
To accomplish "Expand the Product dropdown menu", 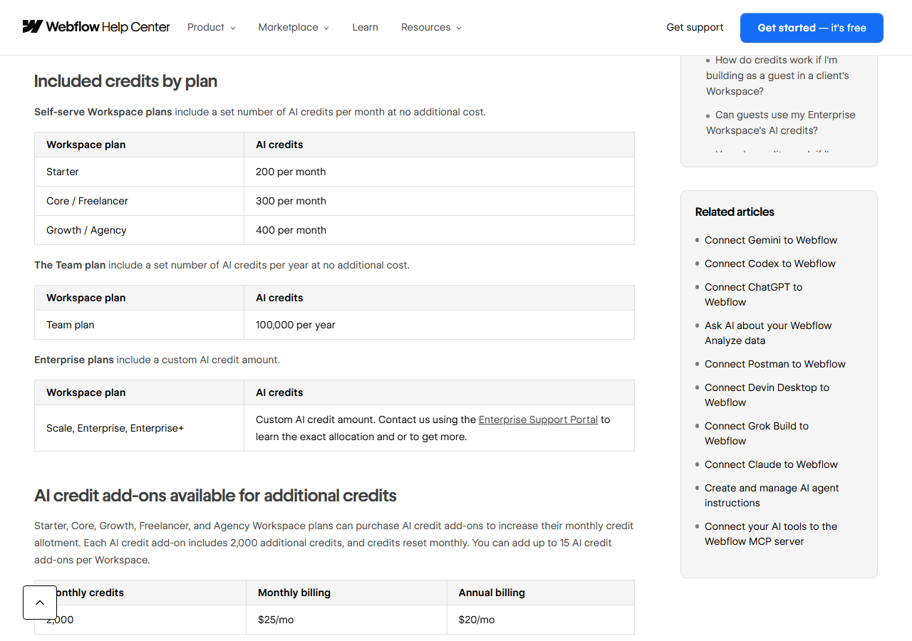I will pyautogui.click(x=211, y=27).
